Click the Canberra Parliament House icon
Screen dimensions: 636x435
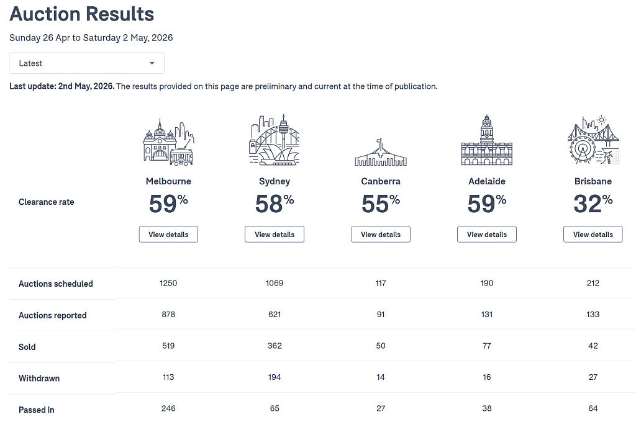pos(381,152)
